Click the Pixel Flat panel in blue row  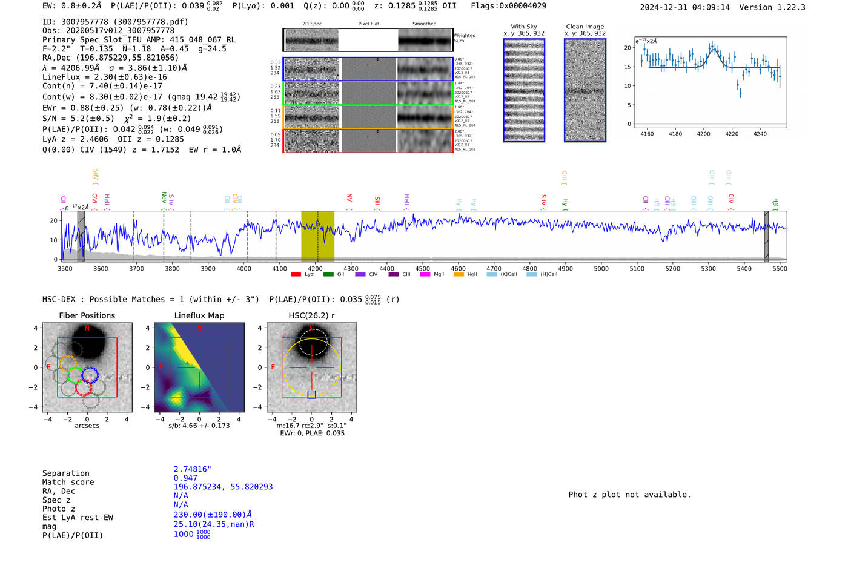click(x=368, y=69)
